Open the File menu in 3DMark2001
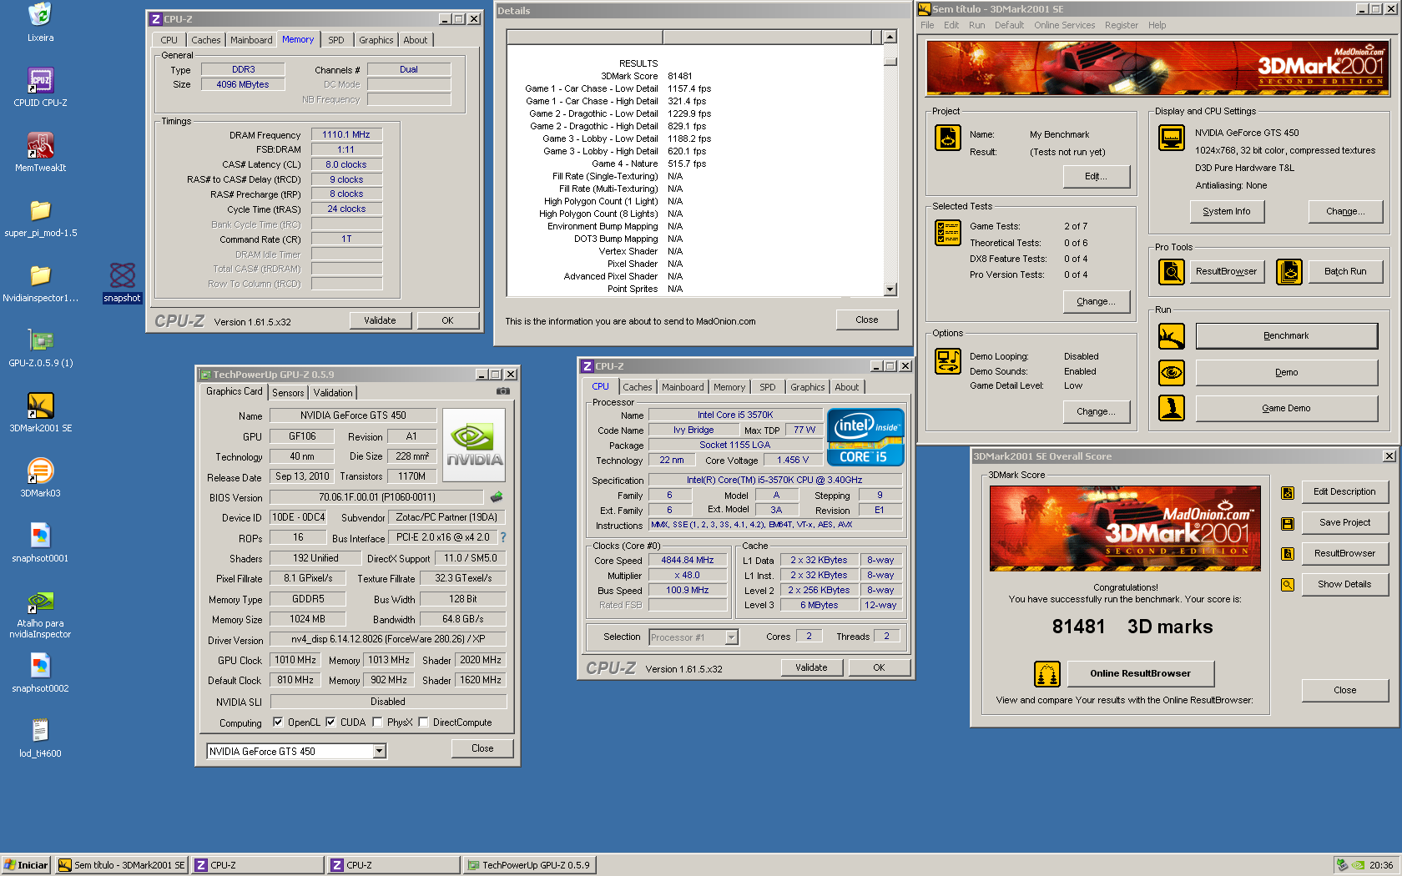 tap(927, 25)
